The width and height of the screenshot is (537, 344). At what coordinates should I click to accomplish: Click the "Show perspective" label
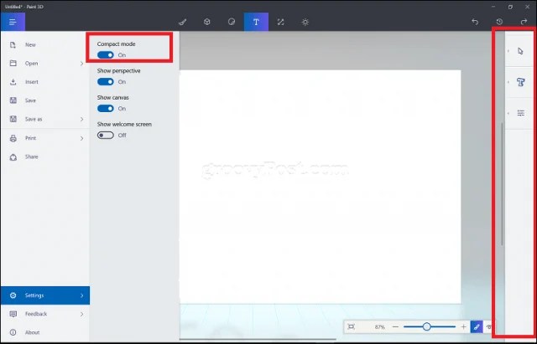pos(118,70)
